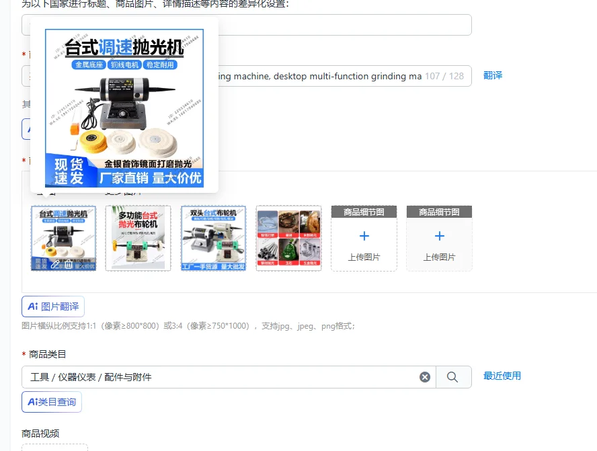Click the plus icon in second 商品细节图 slot
The height and width of the screenshot is (451, 597).
tap(440, 236)
